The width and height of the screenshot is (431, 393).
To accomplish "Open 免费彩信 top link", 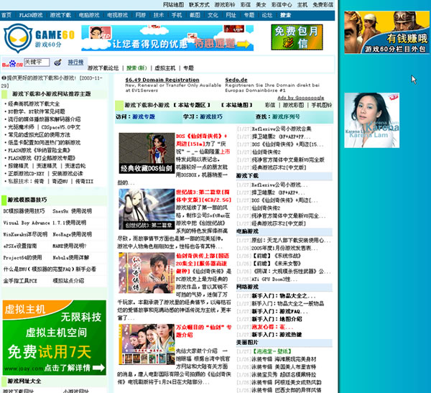I will [323, 5].
